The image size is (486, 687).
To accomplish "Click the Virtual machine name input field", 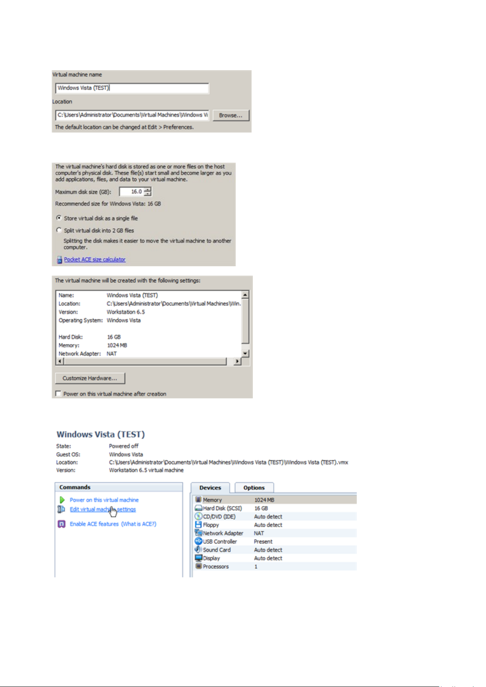I will (132, 88).
